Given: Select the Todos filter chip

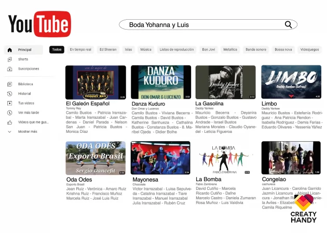Looking at the screenshot, I should 57,50.
